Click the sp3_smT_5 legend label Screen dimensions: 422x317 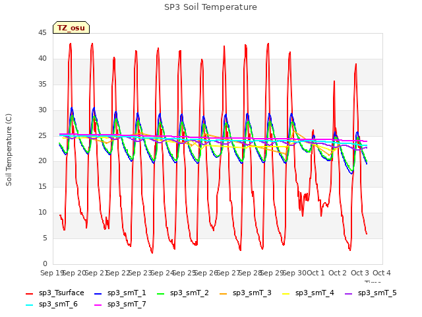click(x=377, y=293)
